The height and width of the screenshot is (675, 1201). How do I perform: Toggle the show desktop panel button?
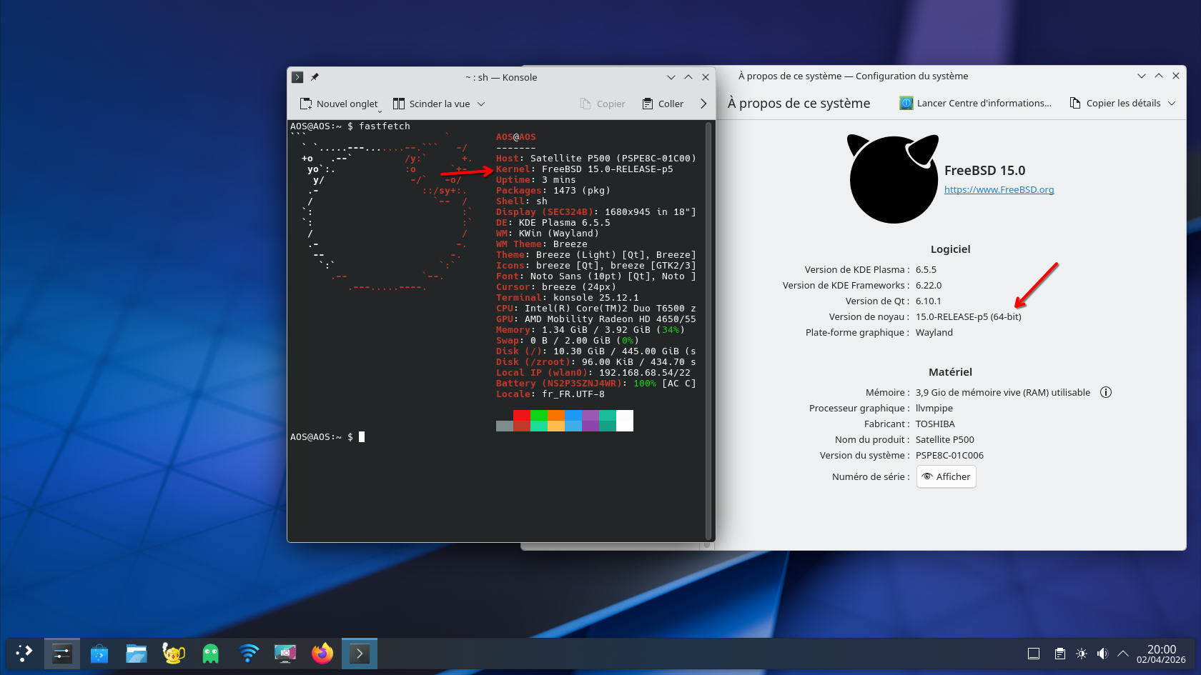pyautogui.click(x=1034, y=653)
